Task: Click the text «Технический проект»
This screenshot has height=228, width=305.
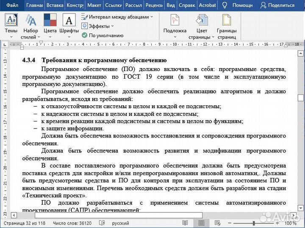Action: (54, 195)
